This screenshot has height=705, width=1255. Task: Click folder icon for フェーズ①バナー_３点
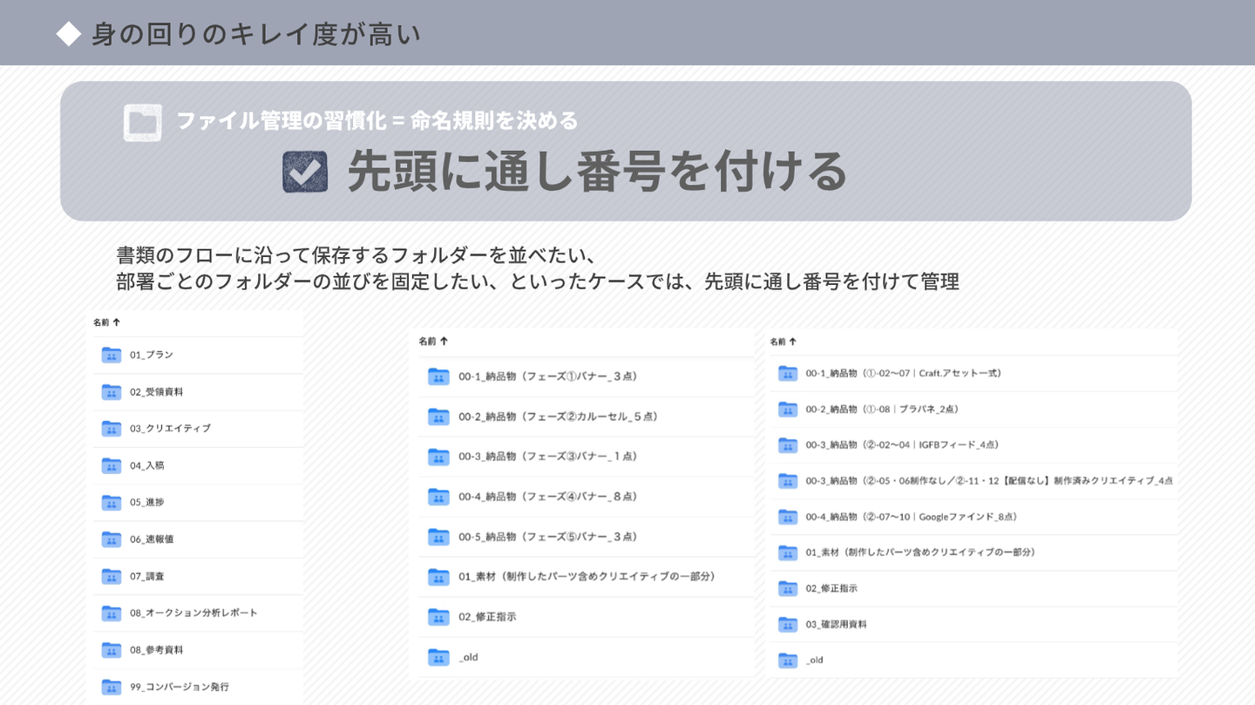pos(438,376)
